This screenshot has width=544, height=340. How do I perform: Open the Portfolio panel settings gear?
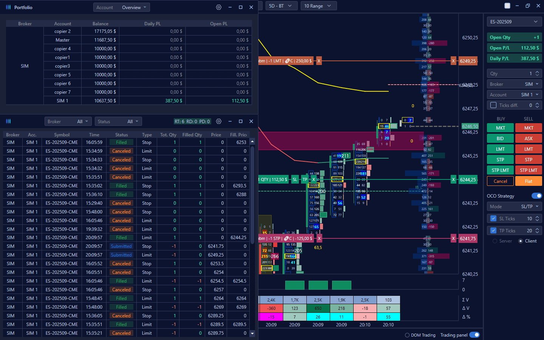[219, 7]
